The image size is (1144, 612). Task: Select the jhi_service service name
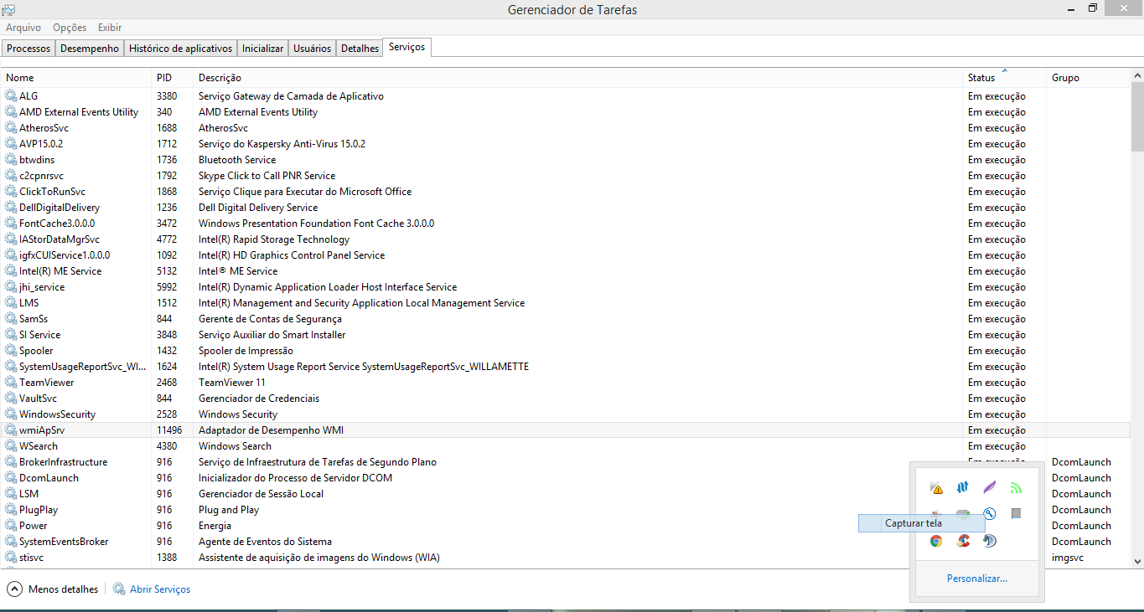pyautogui.click(x=42, y=287)
